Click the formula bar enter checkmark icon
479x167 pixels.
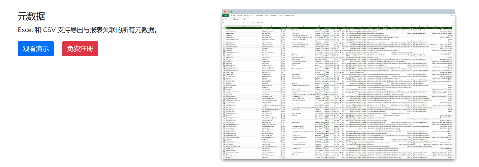248,23
